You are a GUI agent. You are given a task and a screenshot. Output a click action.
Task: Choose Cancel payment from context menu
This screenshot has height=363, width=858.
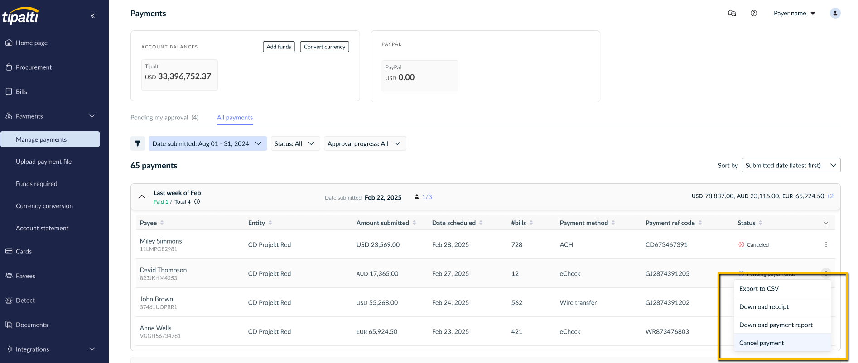pos(782,343)
